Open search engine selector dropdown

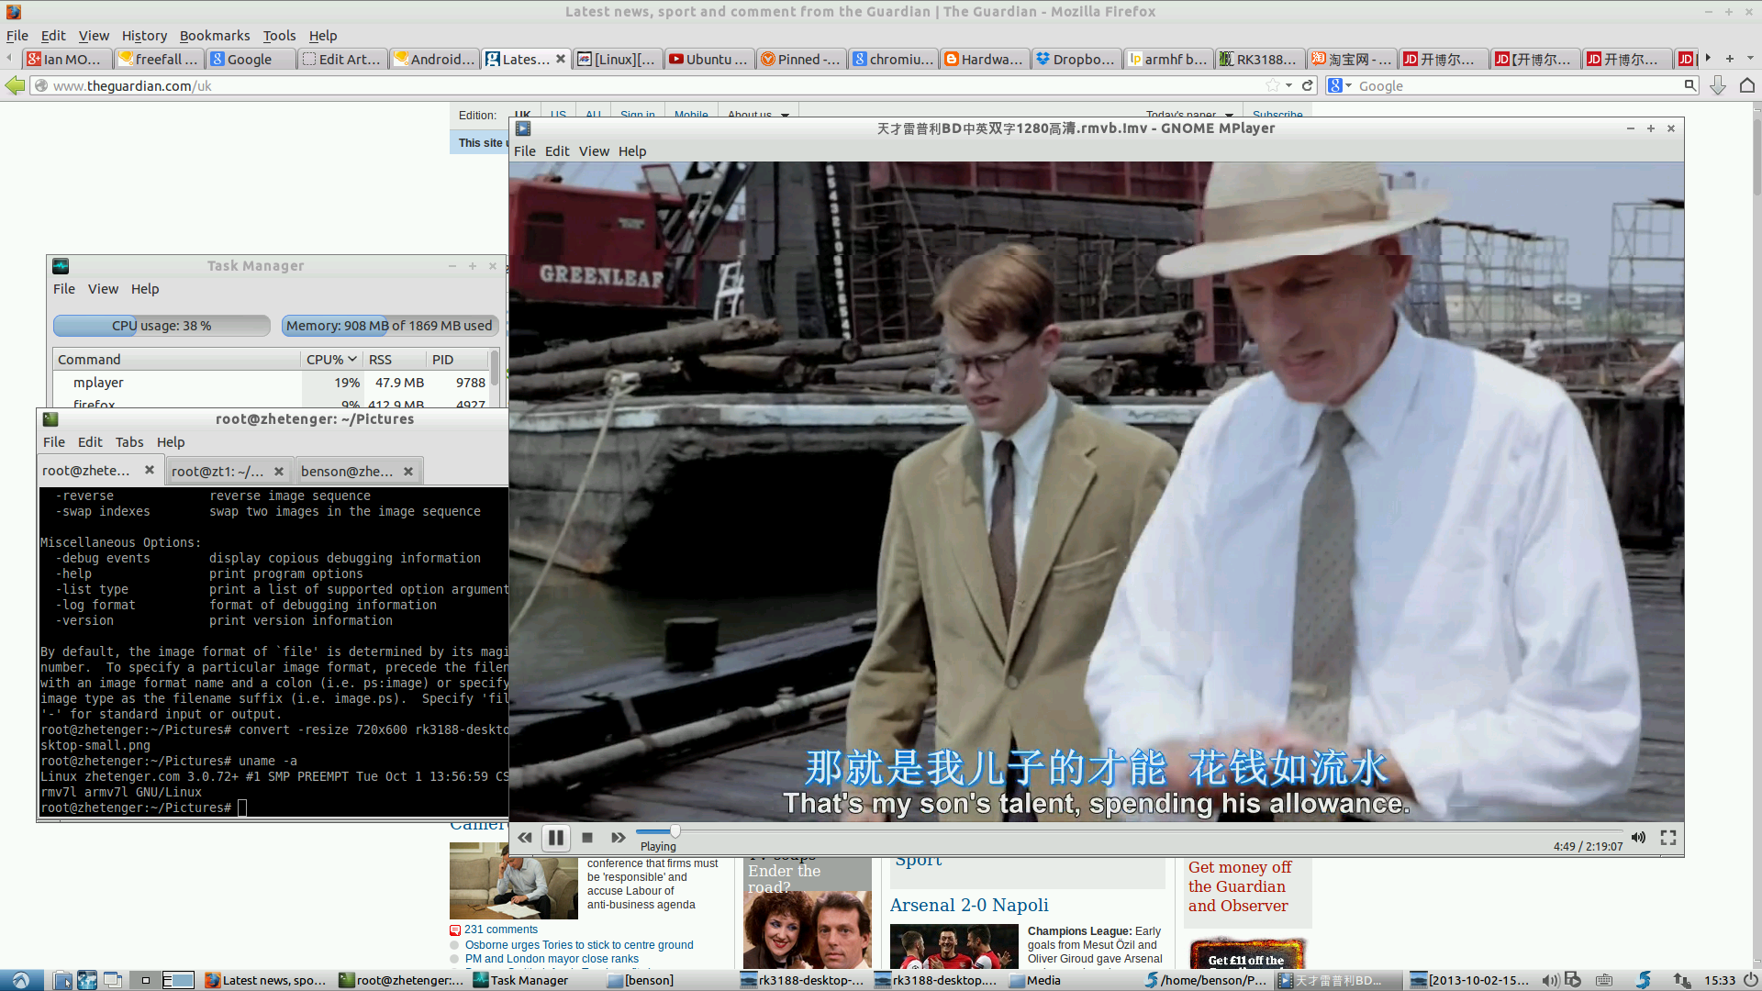pos(1340,85)
